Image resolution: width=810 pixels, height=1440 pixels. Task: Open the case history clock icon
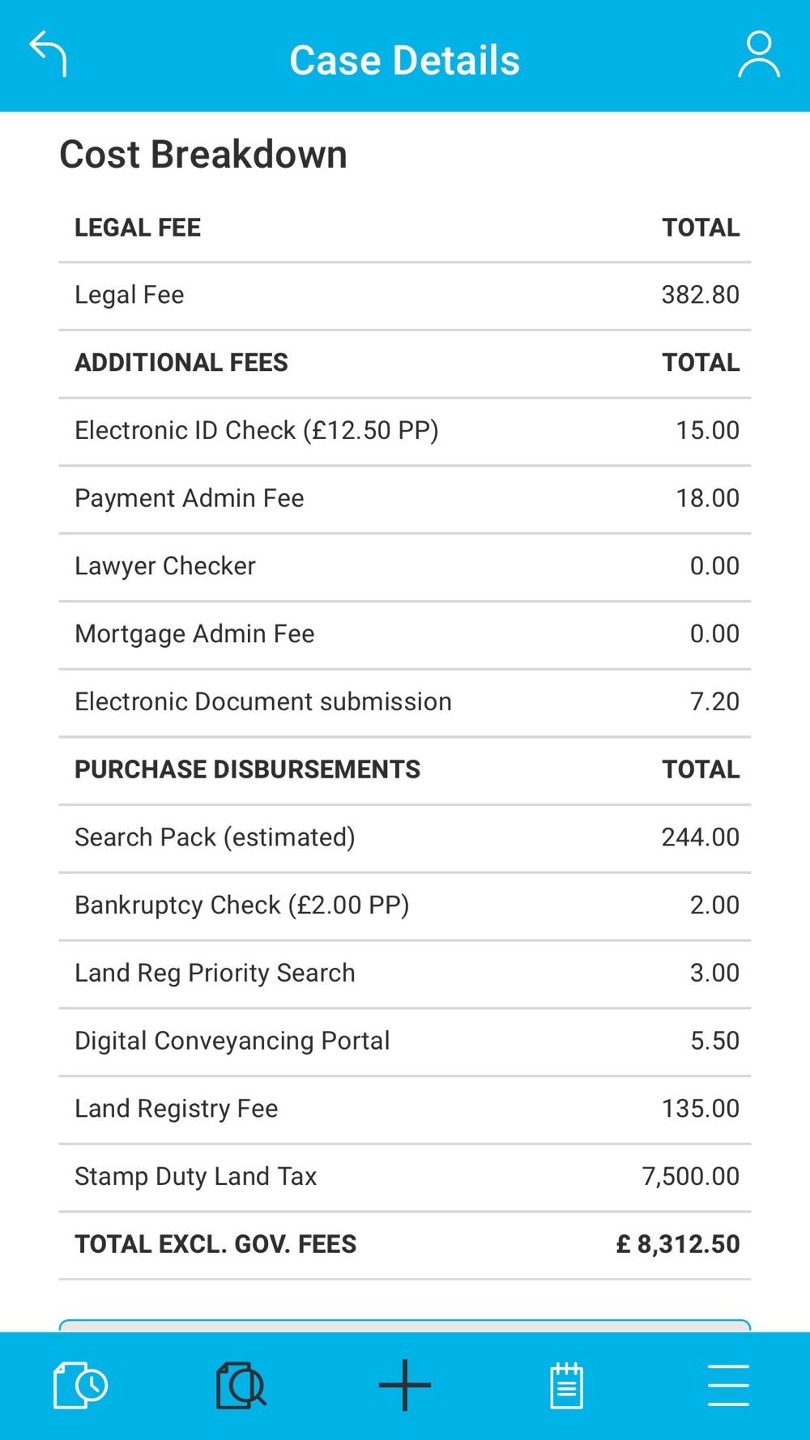(80, 1385)
